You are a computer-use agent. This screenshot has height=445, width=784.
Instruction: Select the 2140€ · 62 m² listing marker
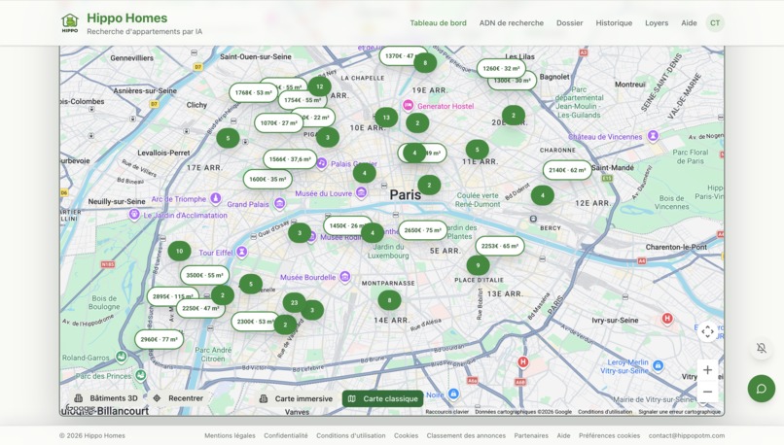point(567,170)
